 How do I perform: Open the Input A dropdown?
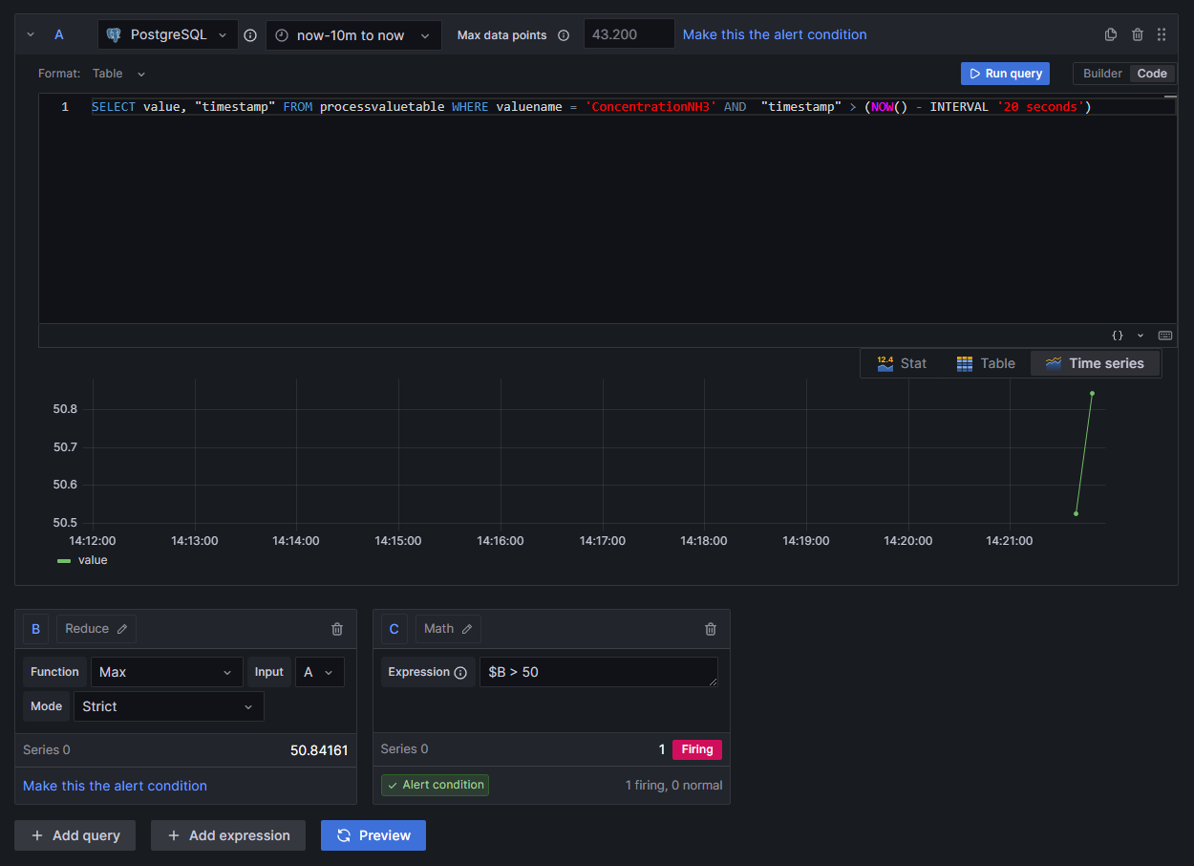coord(319,672)
